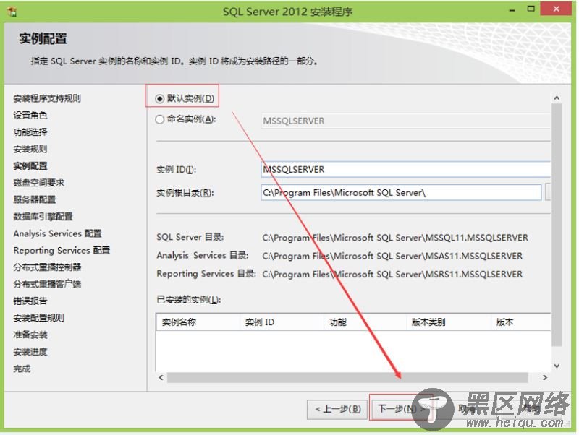Click the Reporting Services 目录 label

tap(206, 274)
